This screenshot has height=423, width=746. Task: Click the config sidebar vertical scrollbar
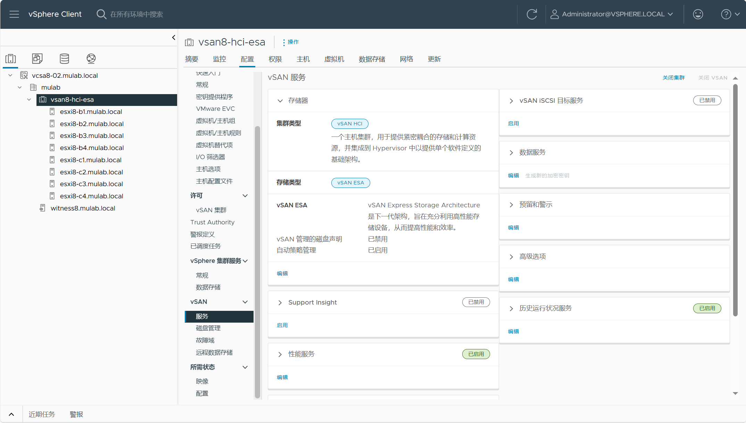(x=257, y=262)
